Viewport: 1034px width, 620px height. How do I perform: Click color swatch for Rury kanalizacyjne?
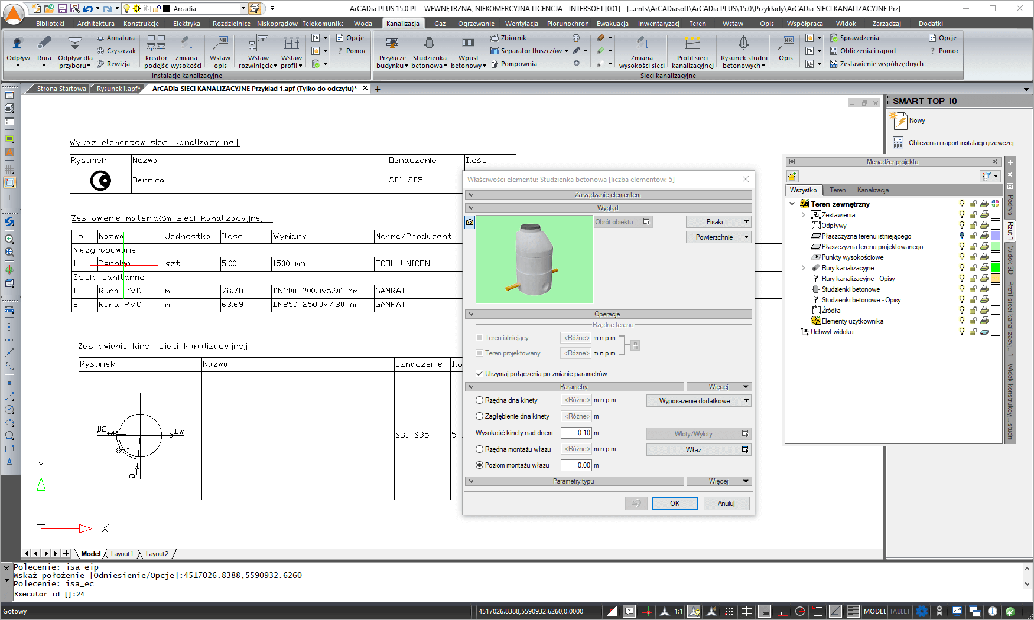pyautogui.click(x=996, y=268)
